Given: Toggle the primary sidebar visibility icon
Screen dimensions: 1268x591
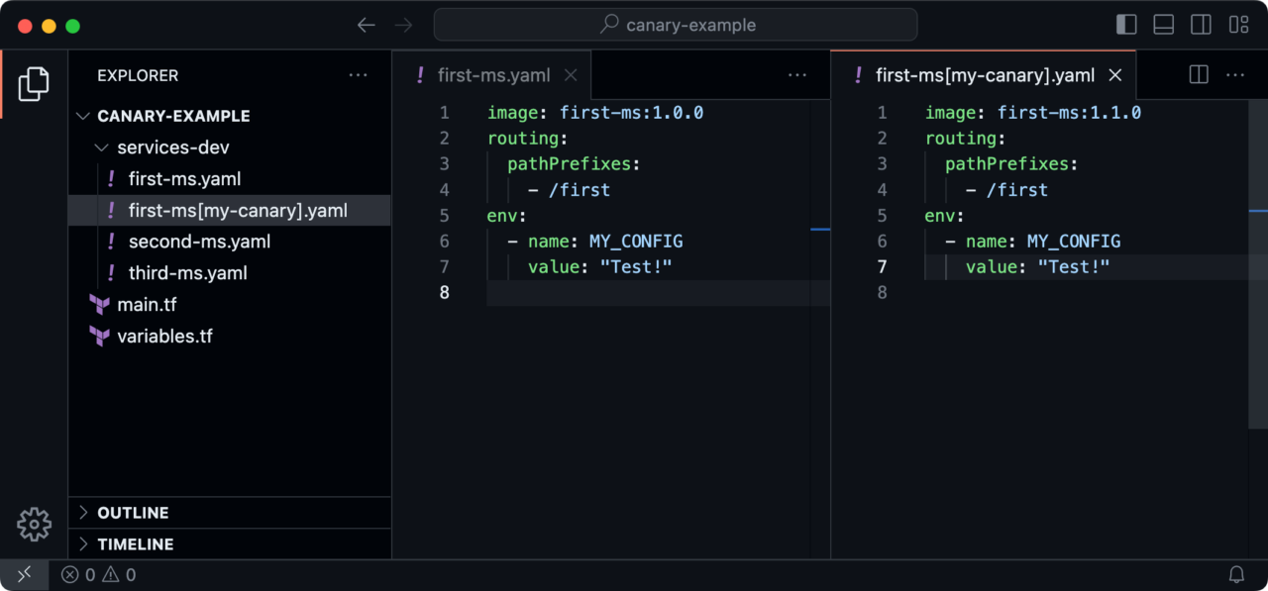Looking at the screenshot, I should point(1126,25).
